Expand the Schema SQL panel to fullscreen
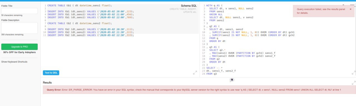Viewport: 356px width, 106px height. tap(195, 73)
